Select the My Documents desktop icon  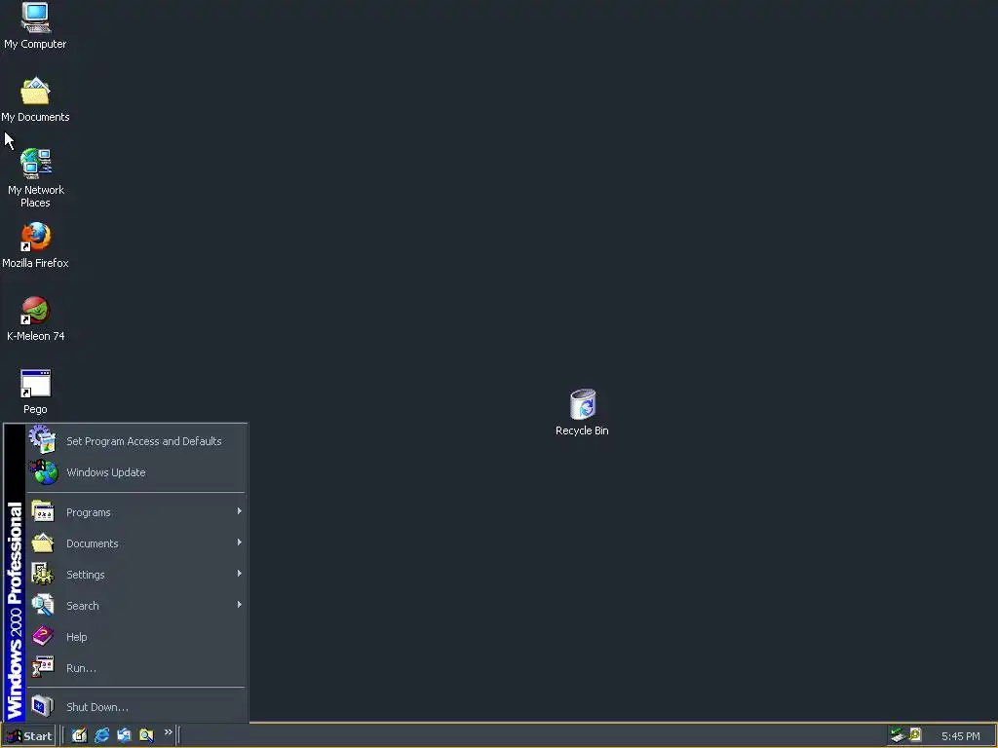[x=35, y=100]
